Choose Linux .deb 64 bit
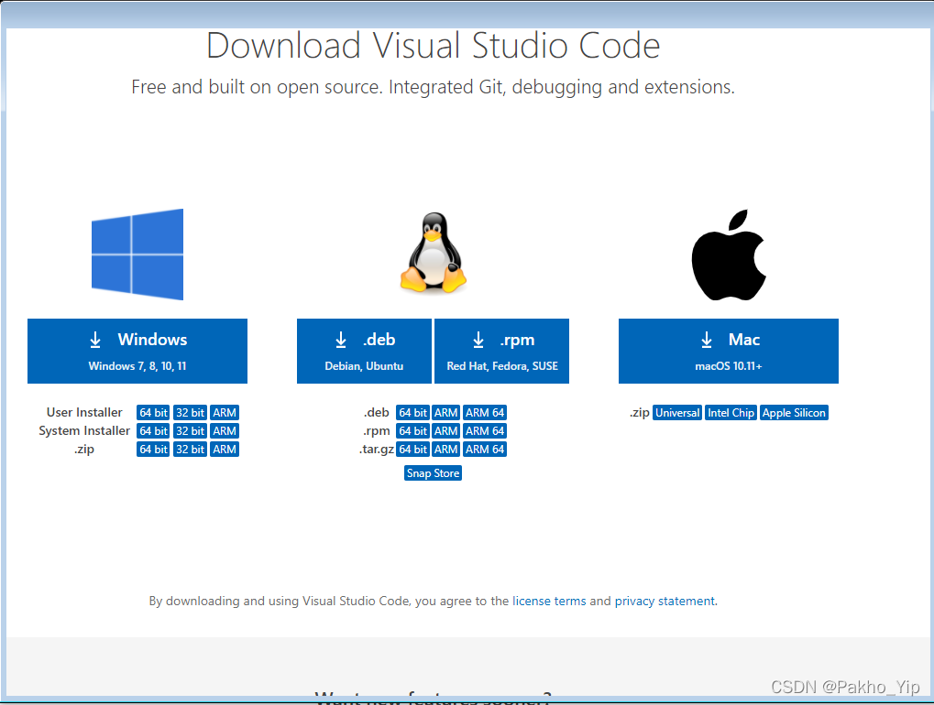 [x=412, y=413]
